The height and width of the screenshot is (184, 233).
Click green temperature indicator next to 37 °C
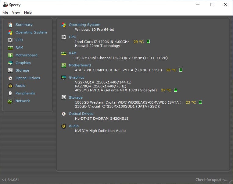coord(176,90)
